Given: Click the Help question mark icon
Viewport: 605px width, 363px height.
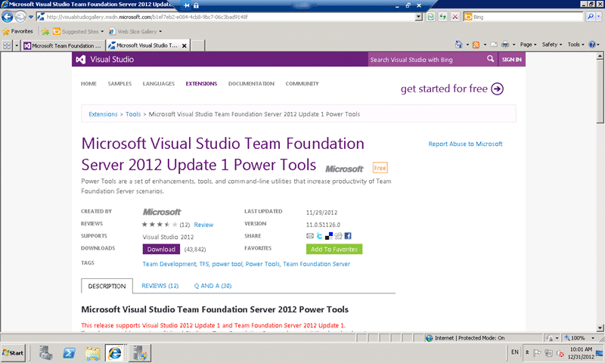Looking at the screenshot, I should tap(592, 45).
